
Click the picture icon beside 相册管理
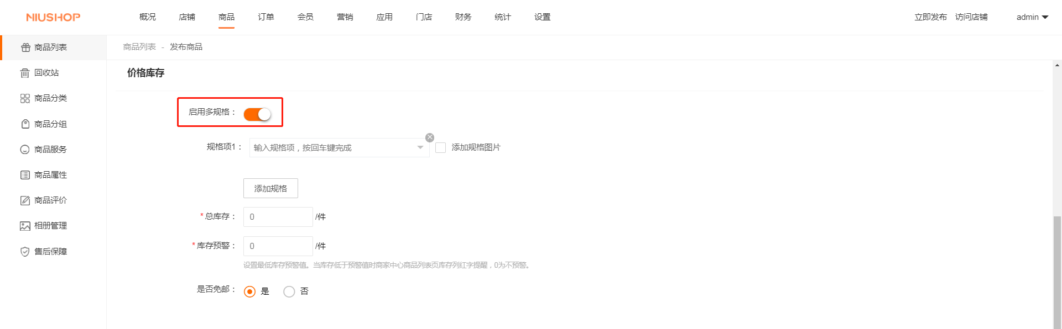point(25,226)
